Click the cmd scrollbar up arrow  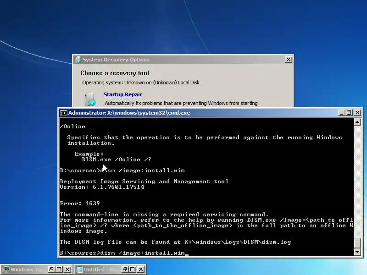click(x=357, y=122)
